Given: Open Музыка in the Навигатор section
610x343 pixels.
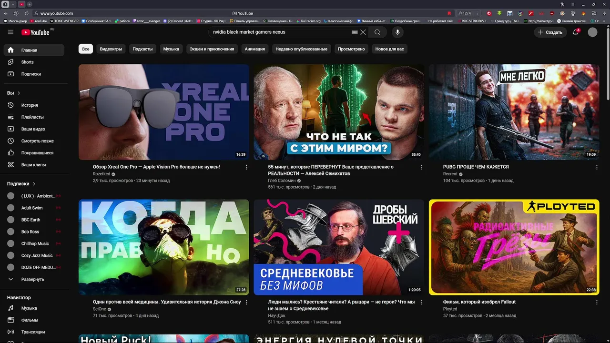Looking at the screenshot, I should 34,308.
